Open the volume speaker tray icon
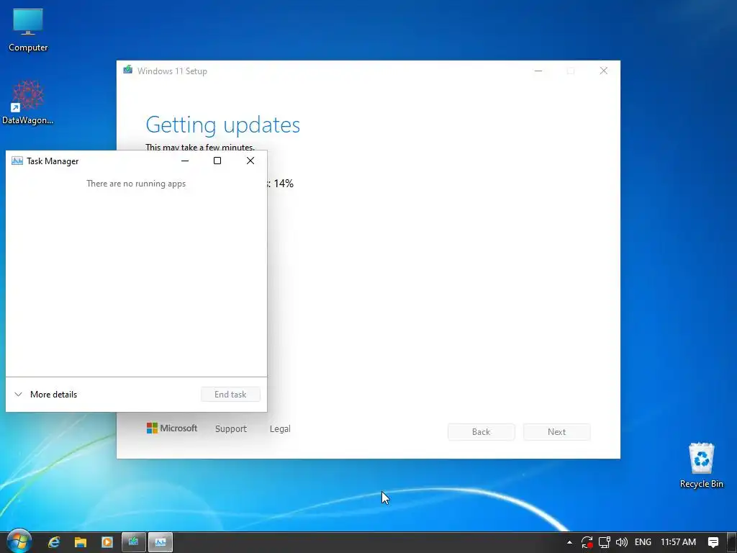Image resolution: width=737 pixels, height=553 pixels. (621, 542)
